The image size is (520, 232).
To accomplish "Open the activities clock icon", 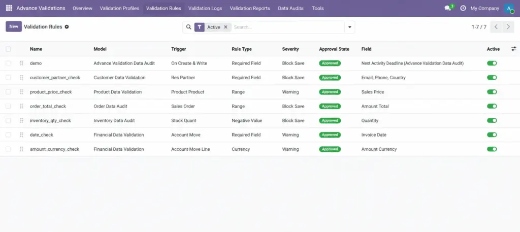I will (x=463, y=8).
